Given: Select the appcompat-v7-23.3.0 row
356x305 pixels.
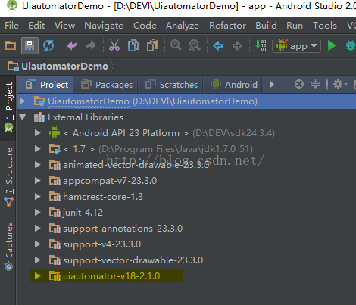Looking at the screenshot, I should [186, 181].
